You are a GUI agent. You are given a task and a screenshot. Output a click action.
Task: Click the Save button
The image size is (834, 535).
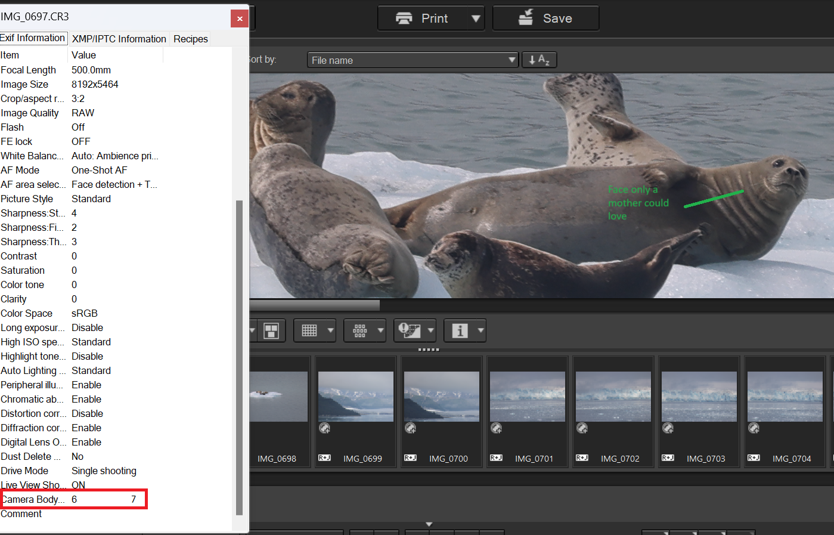pos(545,18)
